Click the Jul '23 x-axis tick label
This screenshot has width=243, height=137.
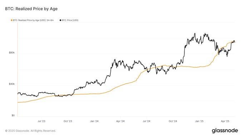click(41, 121)
